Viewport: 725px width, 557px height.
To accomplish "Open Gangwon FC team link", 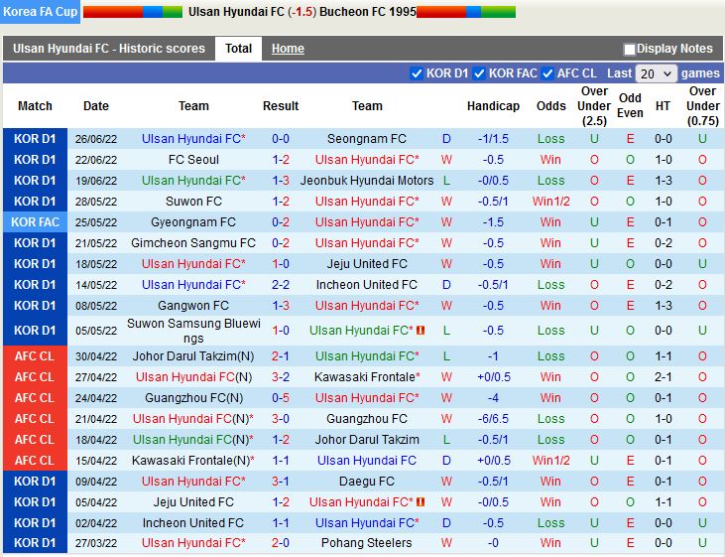I will tap(193, 306).
